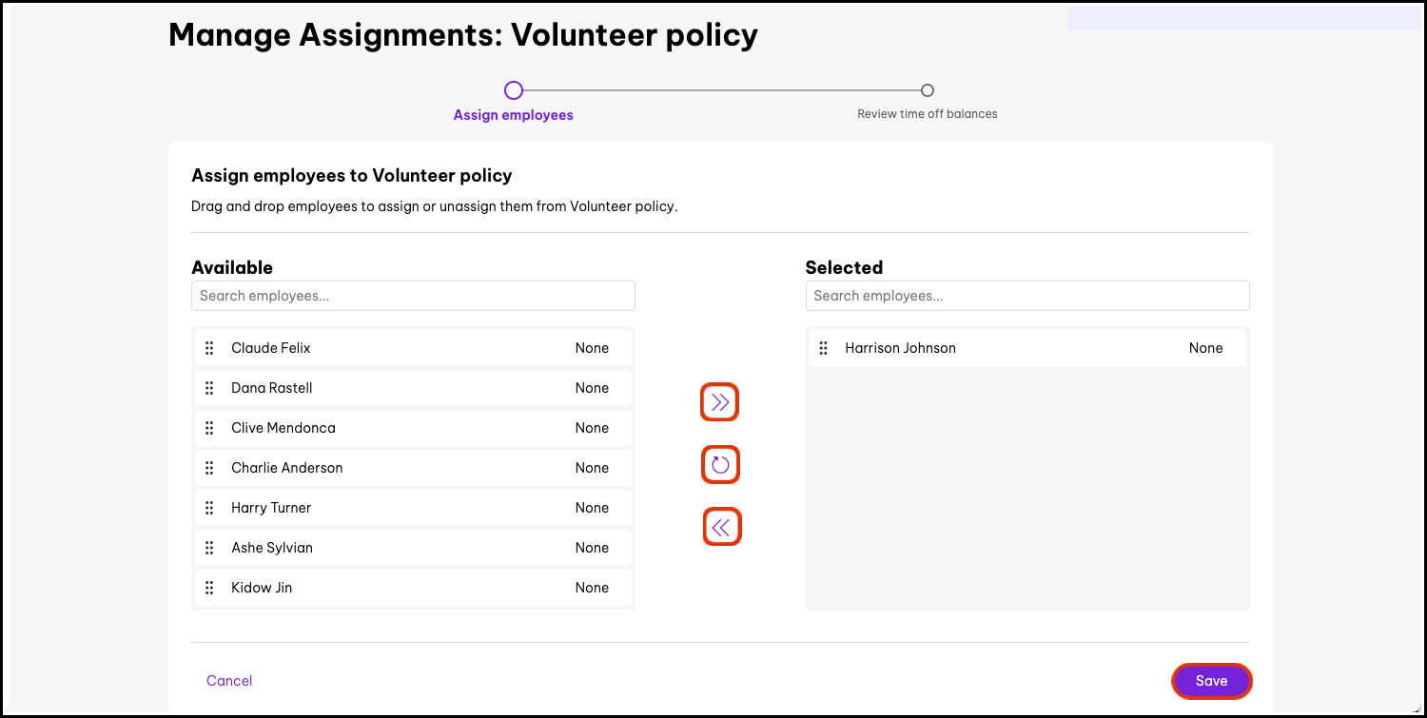This screenshot has height=718, width=1427.
Task: Click Harrison Johnson in Selected list
Action: (x=900, y=348)
